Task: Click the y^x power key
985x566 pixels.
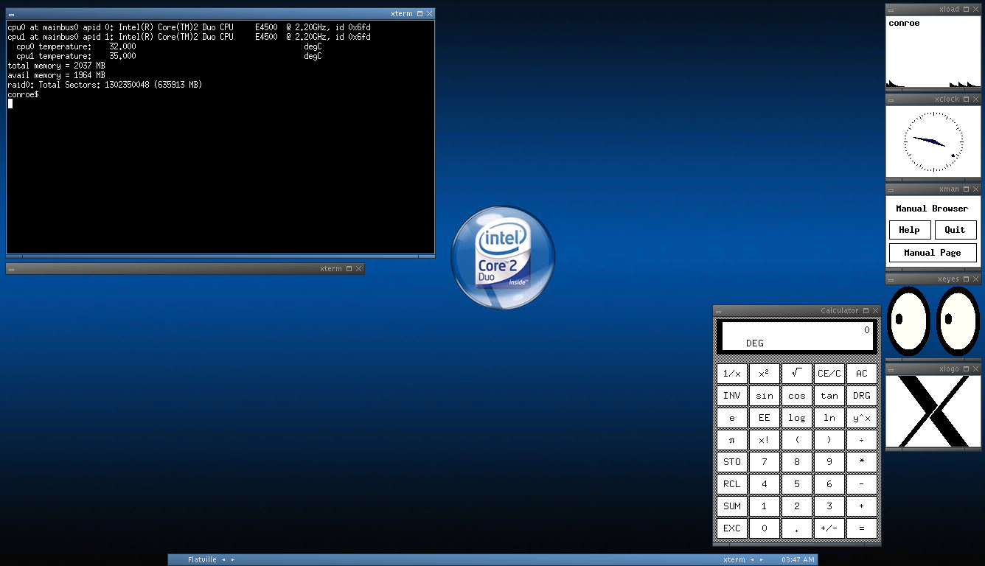Action: (x=862, y=418)
